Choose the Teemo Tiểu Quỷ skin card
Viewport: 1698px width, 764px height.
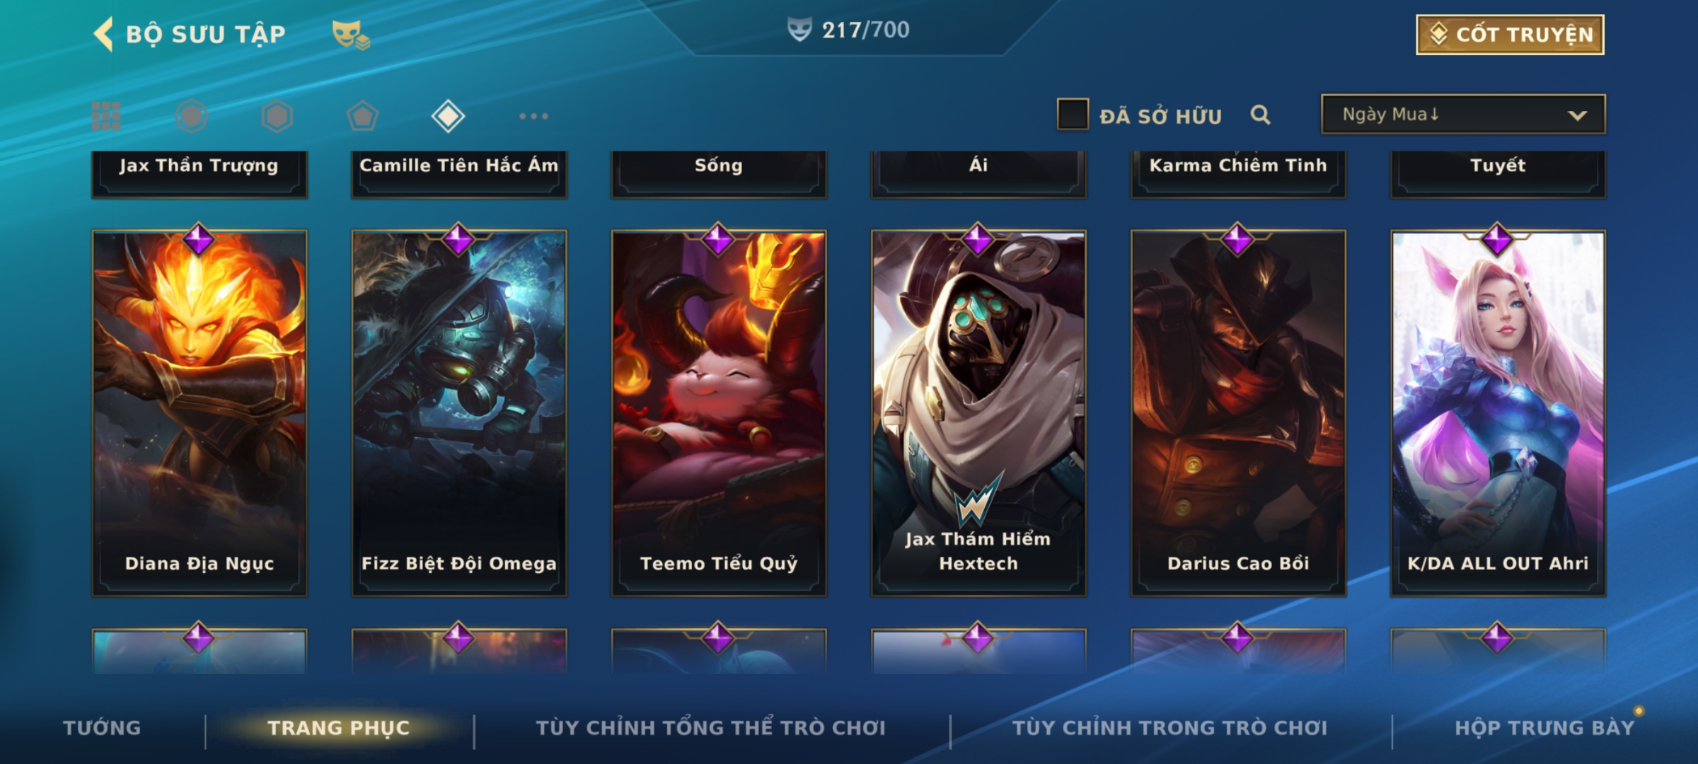[719, 413]
